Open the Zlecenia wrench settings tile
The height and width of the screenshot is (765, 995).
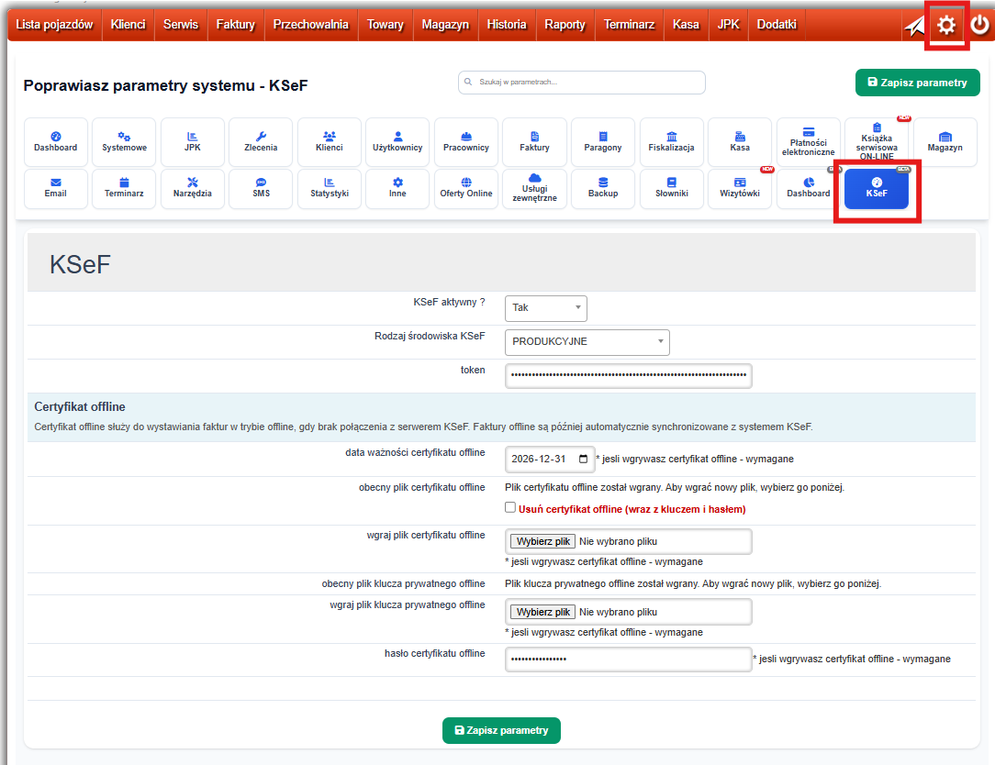point(261,141)
